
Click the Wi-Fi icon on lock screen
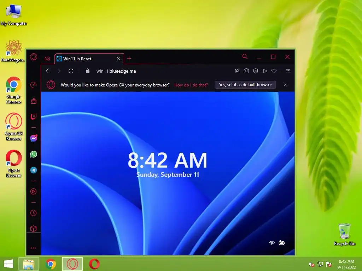pos(272,243)
